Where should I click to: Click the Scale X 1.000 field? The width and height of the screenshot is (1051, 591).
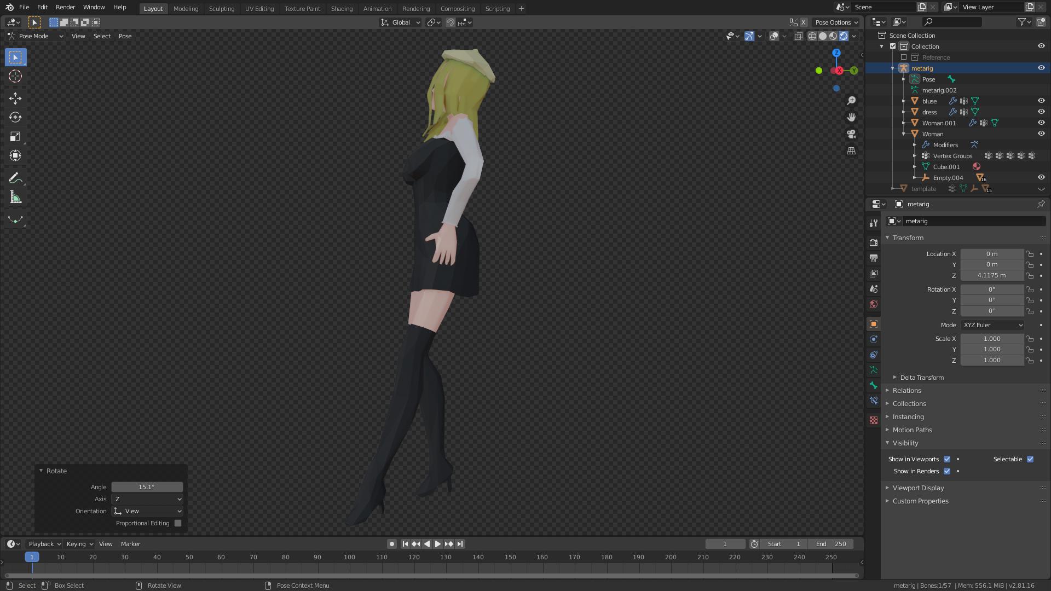[x=992, y=339]
